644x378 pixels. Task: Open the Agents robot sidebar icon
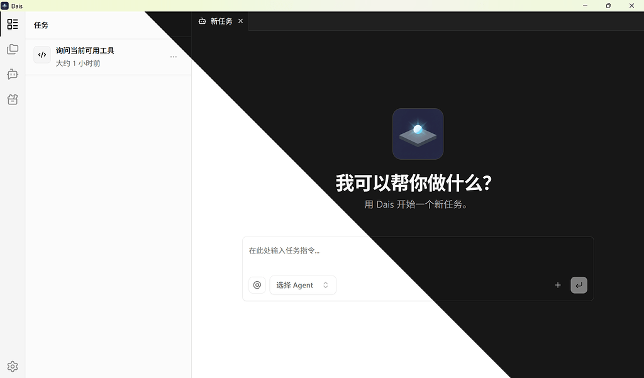pyautogui.click(x=13, y=74)
